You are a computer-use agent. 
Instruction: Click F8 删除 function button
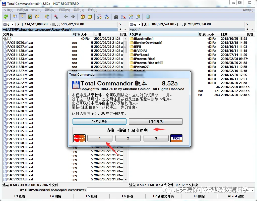[199, 196]
